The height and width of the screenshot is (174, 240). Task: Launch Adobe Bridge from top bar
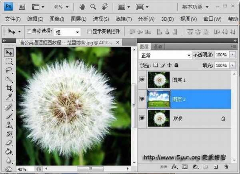[22, 7]
